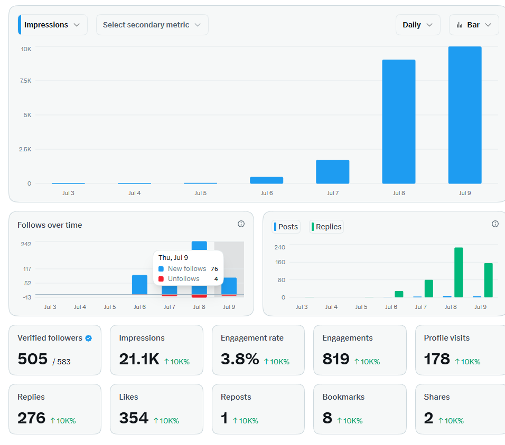Image resolution: width=505 pixels, height=445 pixels.
Task: Click the 'Thu, Jul 9' tooltip date
Action: tap(173, 257)
